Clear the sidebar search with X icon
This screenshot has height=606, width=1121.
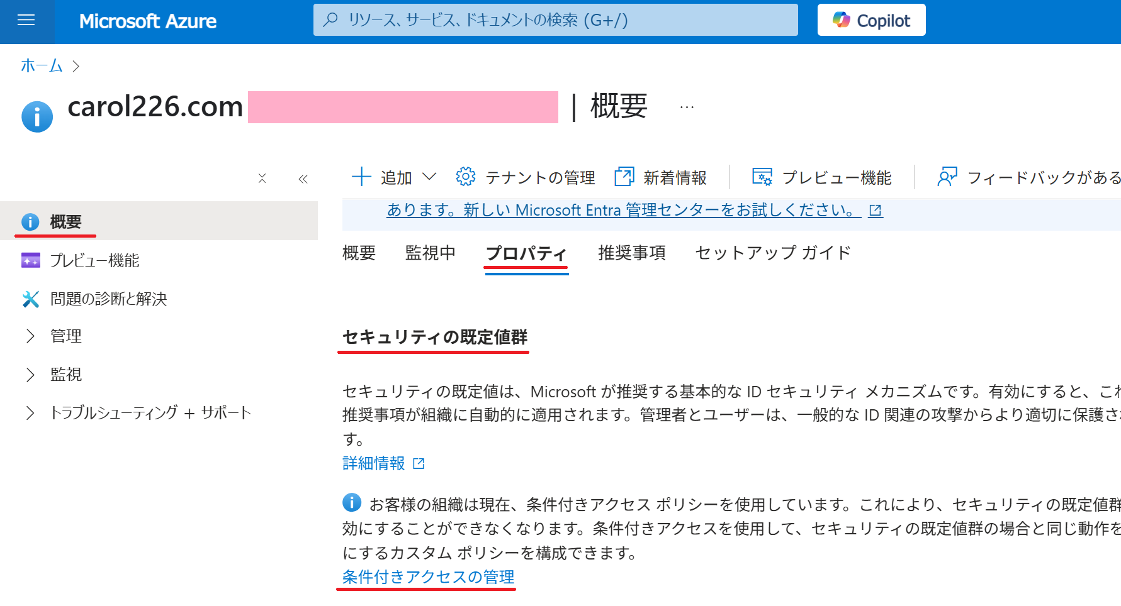(262, 179)
